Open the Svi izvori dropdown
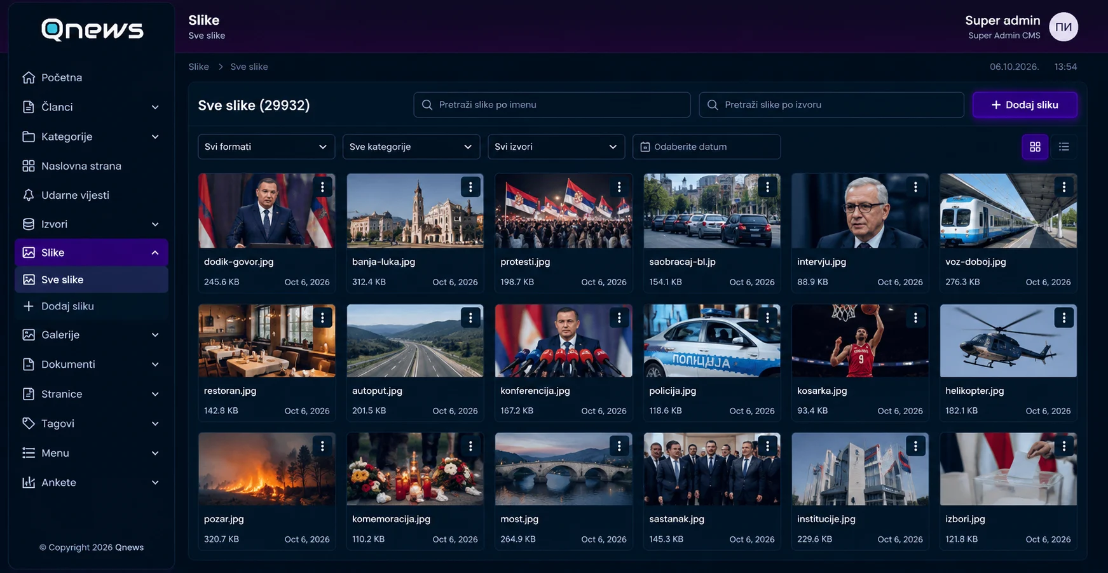This screenshot has height=573, width=1108. 556,147
